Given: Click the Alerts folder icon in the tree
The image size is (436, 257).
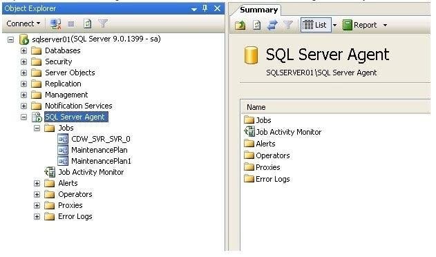Looking at the screenshot, I should click(x=50, y=183).
